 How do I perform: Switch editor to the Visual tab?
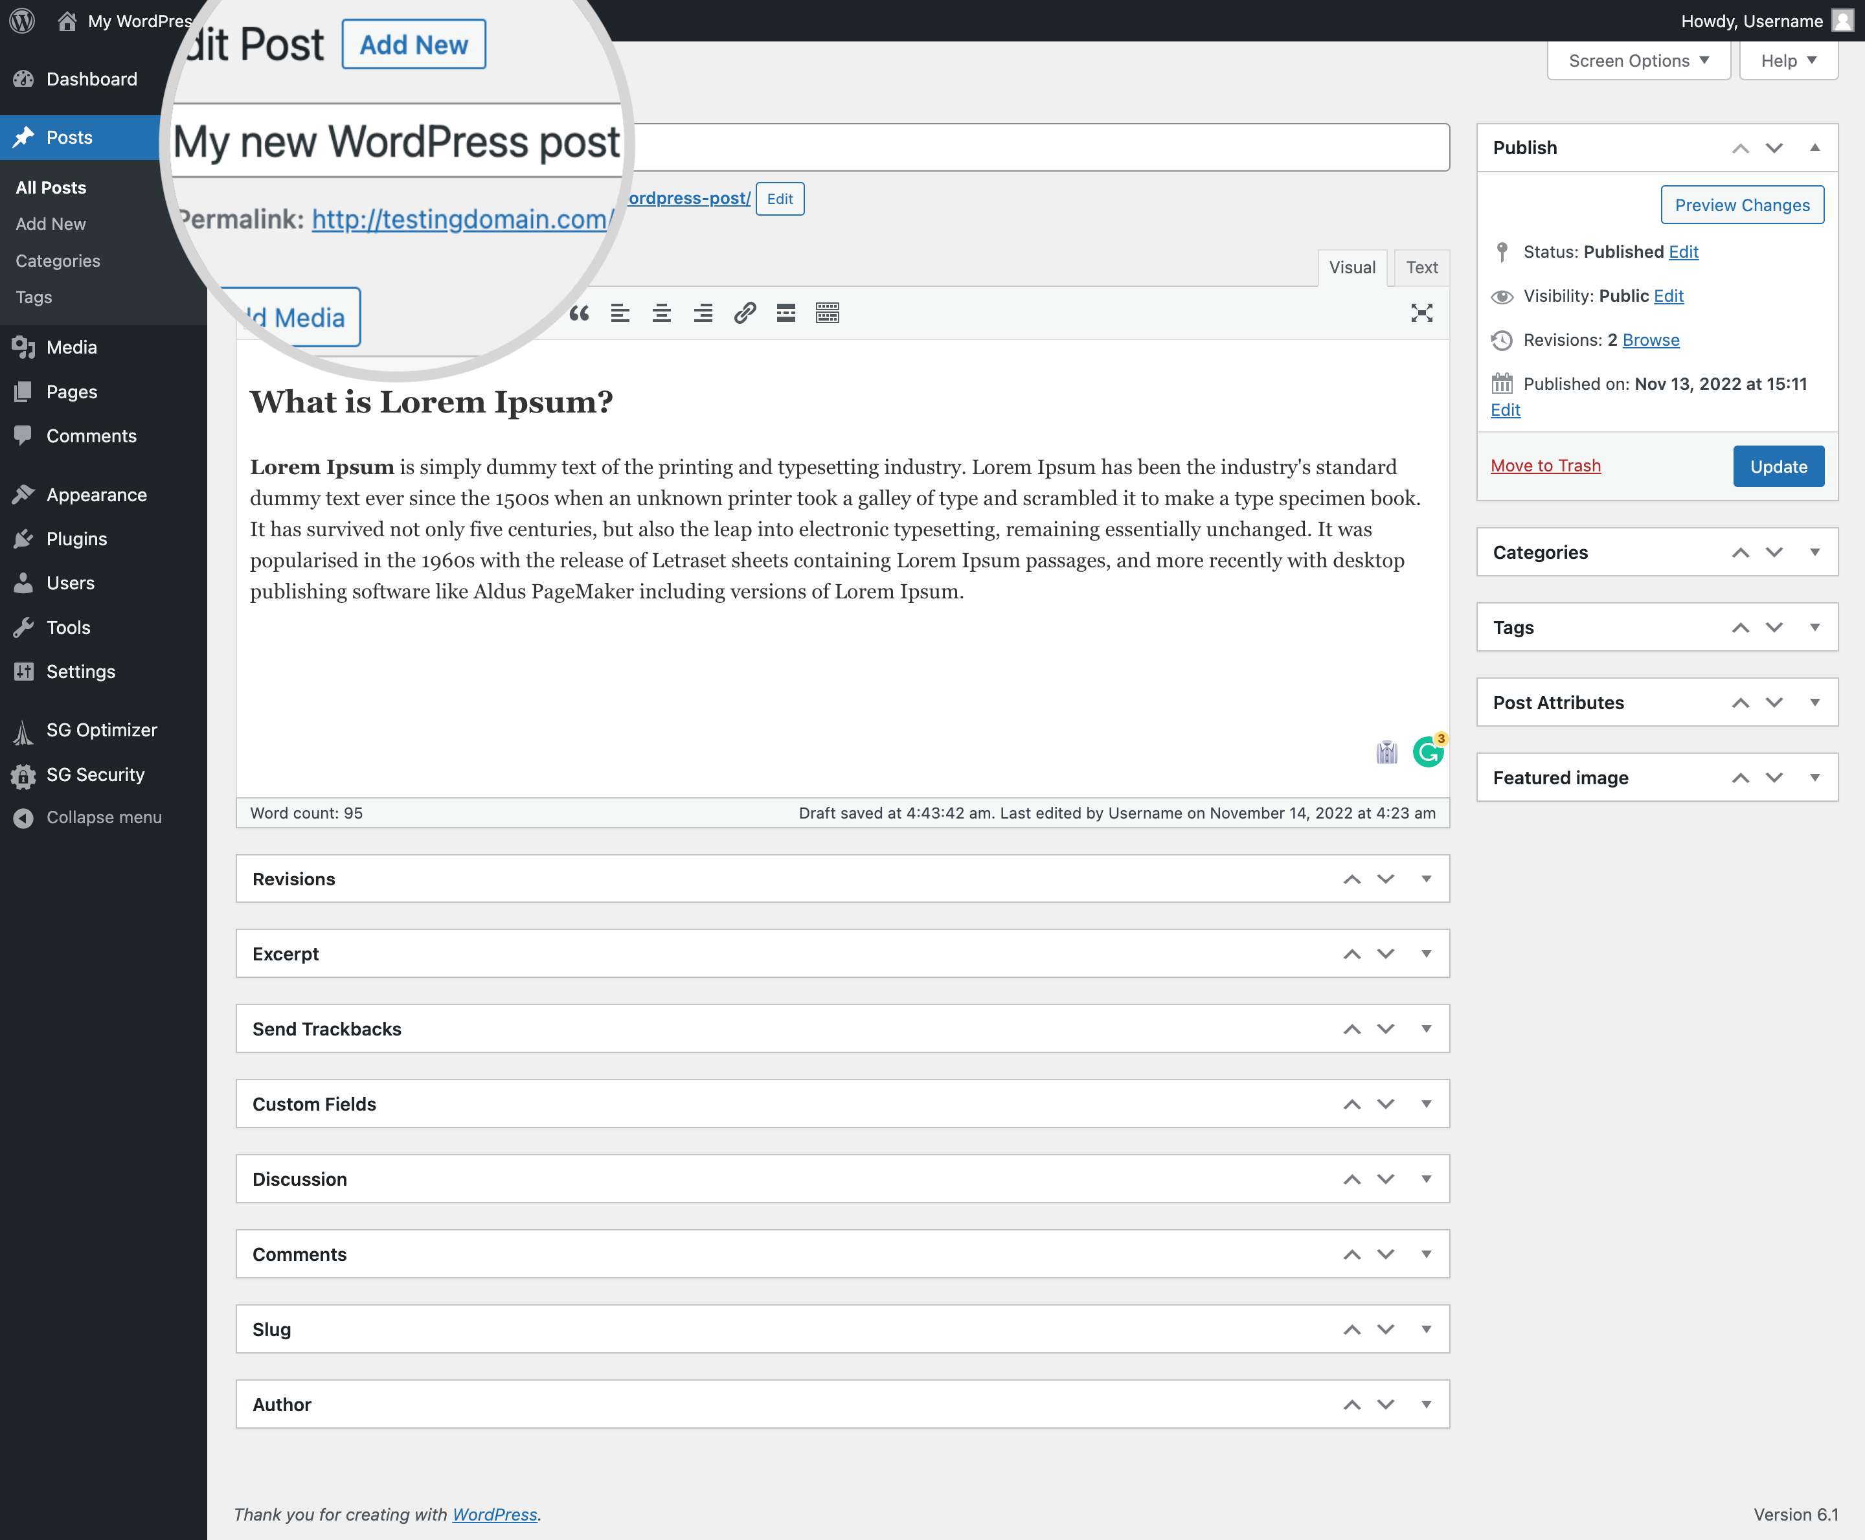tap(1351, 268)
